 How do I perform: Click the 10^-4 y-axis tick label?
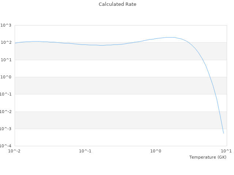pyautogui.click(x=5, y=146)
